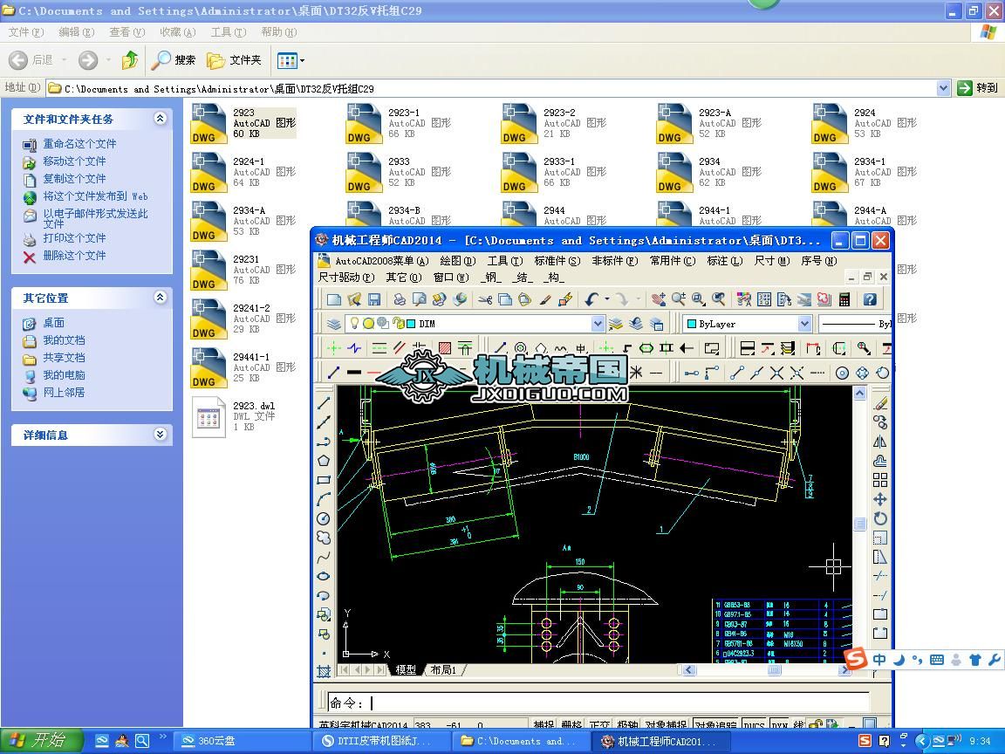This screenshot has width=1005, height=754.
Task: Toggle 栅格 grid display in status bar
Action: 571,725
